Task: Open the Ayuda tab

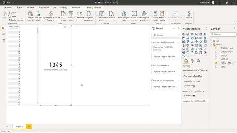Action: click(64, 8)
